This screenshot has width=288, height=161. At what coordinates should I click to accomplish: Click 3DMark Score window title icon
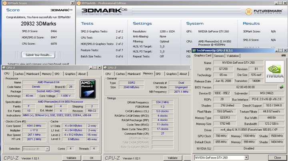click(5, 3)
